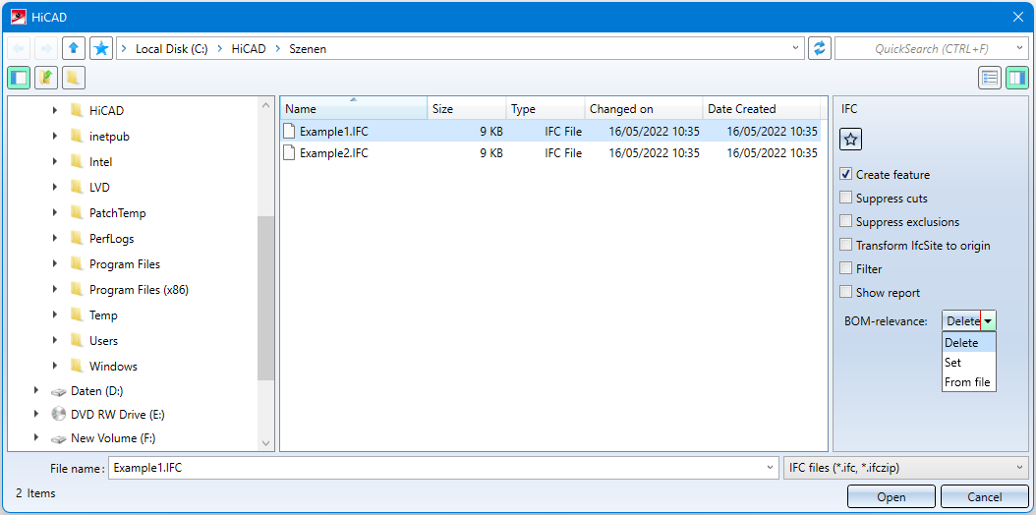Sort files by Name column header
Image resolution: width=1036 pixels, height=515 pixels.
(x=354, y=109)
